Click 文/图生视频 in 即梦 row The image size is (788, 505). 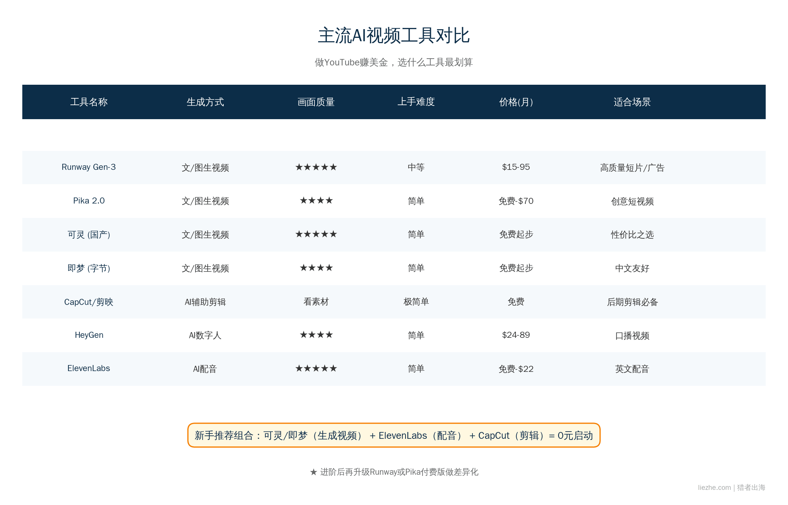coord(205,268)
